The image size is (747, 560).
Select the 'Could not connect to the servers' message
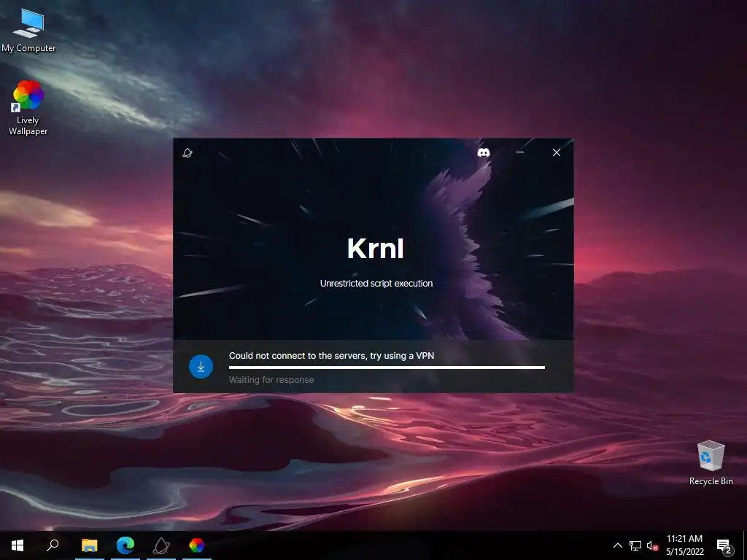pyautogui.click(x=332, y=356)
